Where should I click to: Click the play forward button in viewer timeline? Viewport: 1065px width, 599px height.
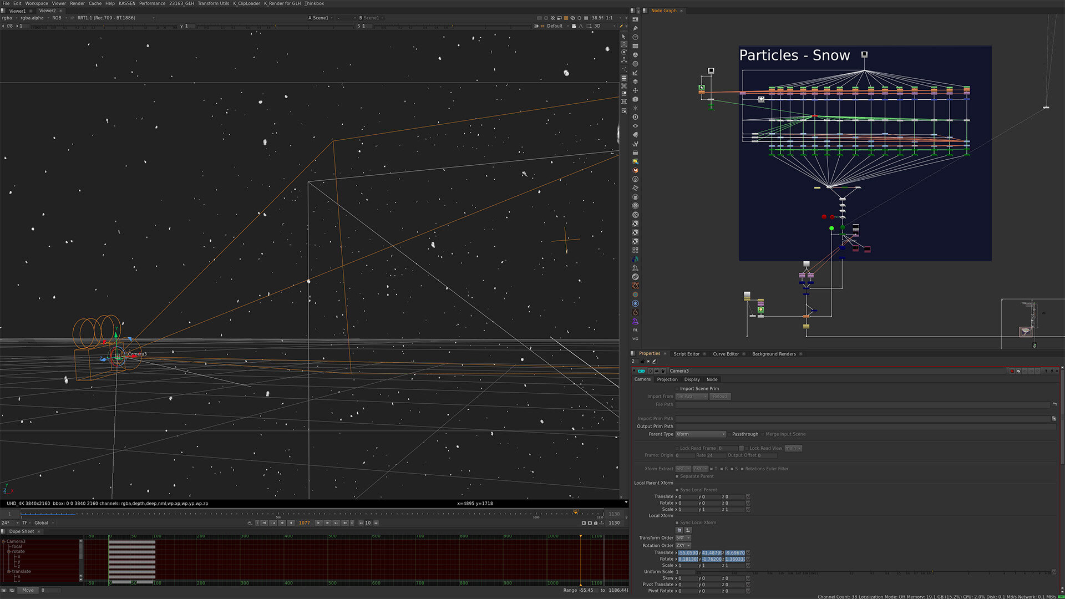pos(318,523)
